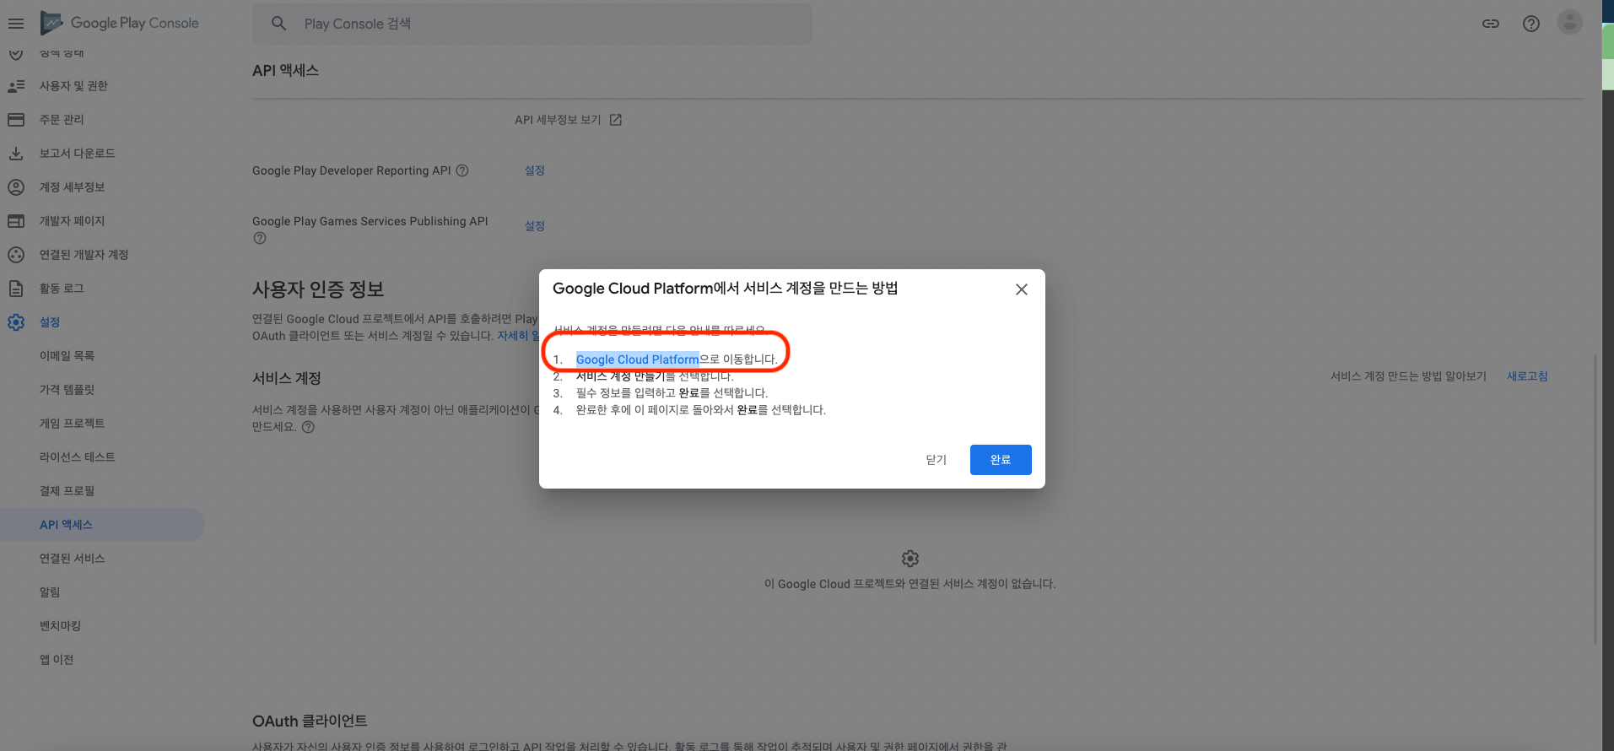This screenshot has height=751, width=1614.
Task: Click the 활동 로그 document icon
Action: (16, 289)
